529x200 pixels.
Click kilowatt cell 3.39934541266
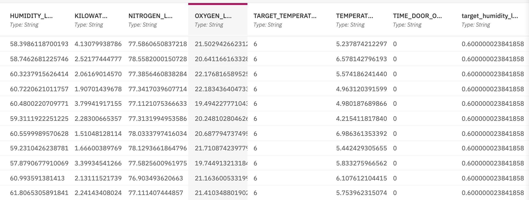pos(98,163)
